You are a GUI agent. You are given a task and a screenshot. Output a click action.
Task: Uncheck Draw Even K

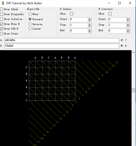(x=1, y=24)
